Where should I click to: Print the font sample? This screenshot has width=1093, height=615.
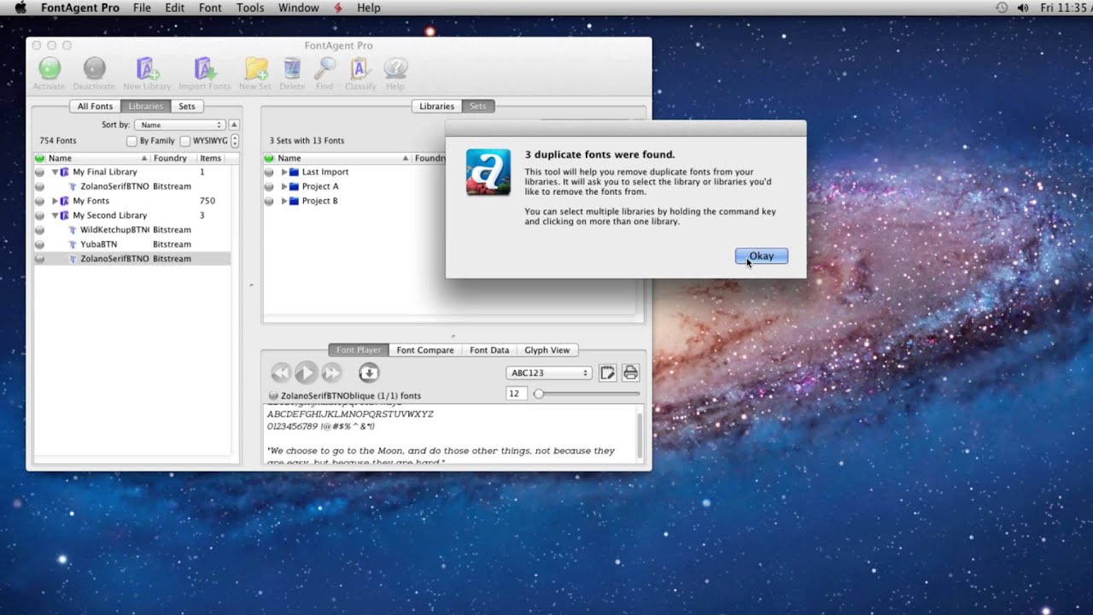(631, 372)
